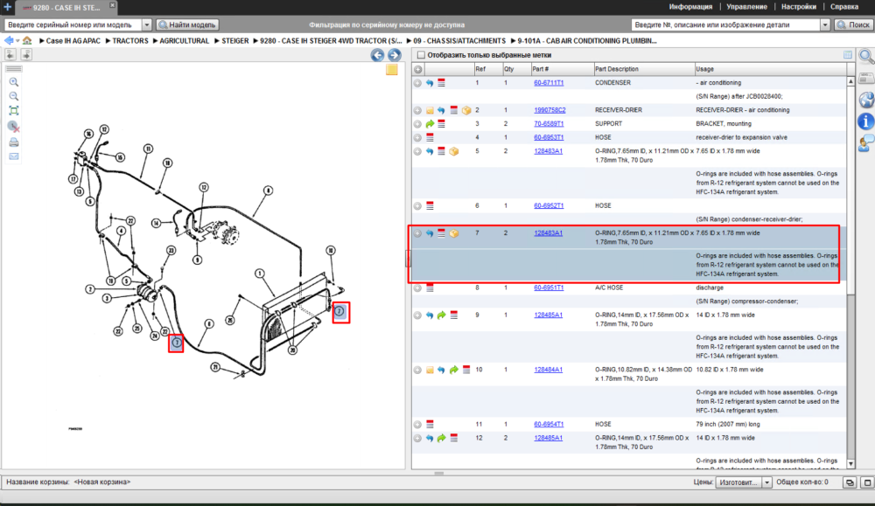Open the Настройки menu
Screen dimensions: 875x506
point(799,7)
